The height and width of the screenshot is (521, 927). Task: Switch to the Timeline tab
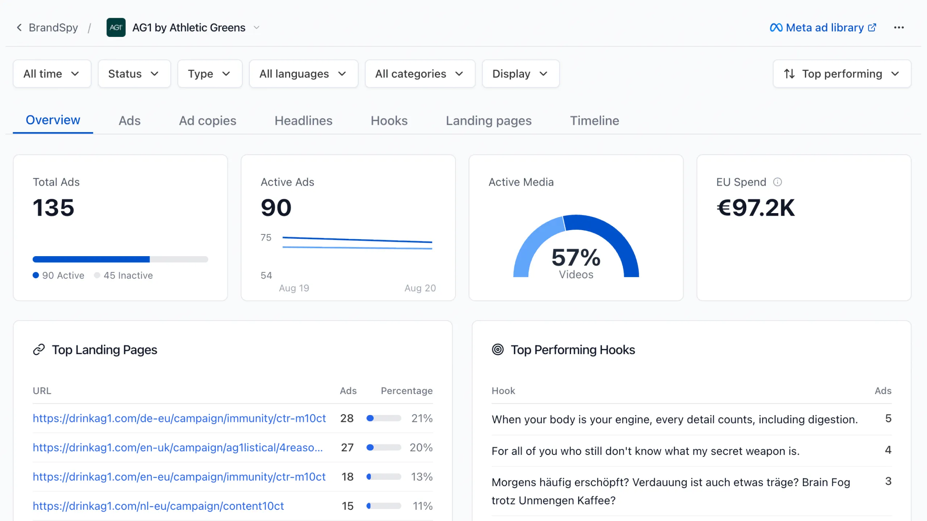tap(595, 120)
